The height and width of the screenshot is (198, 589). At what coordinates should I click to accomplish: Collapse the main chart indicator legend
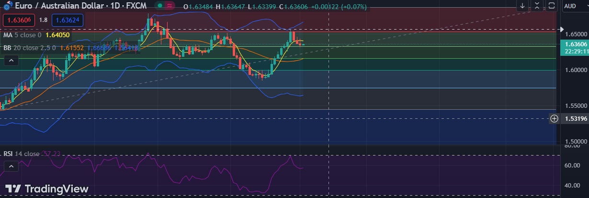12,60
